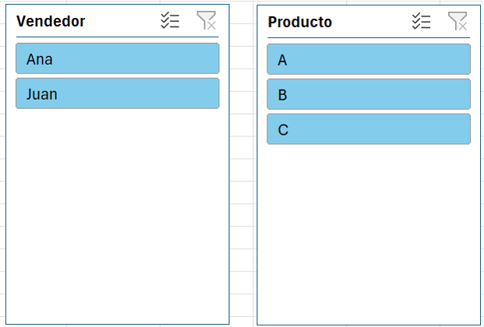The width and height of the screenshot is (484, 327).
Task: Select Vendedor slicer by its bottom border
Action: [117, 323]
